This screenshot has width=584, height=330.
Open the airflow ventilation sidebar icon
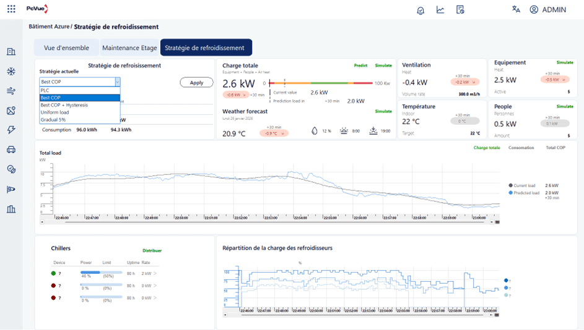point(11,91)
